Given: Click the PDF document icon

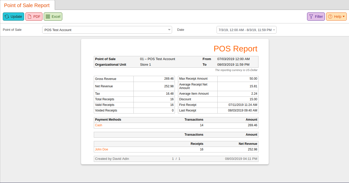Looking at the screenshot, I should pyautogui.click(x=29, y=17).
